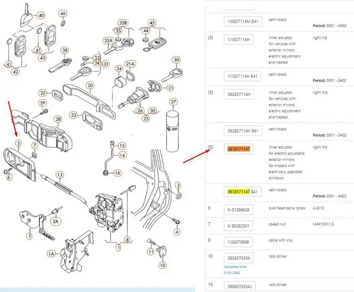The height and width of the screenshot is (292, 354).
Task: Select diagram callout 5 inner actuator
Action: (x=19, y=143)
